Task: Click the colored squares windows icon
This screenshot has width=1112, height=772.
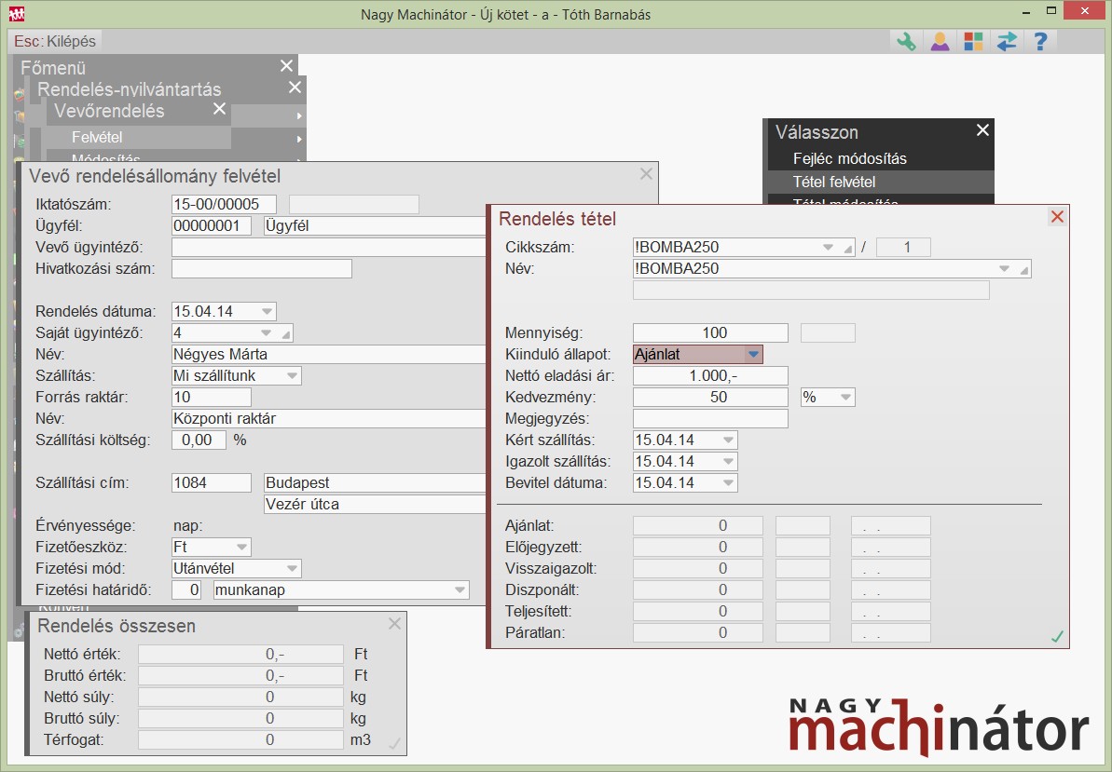Action: coord(973,41)
